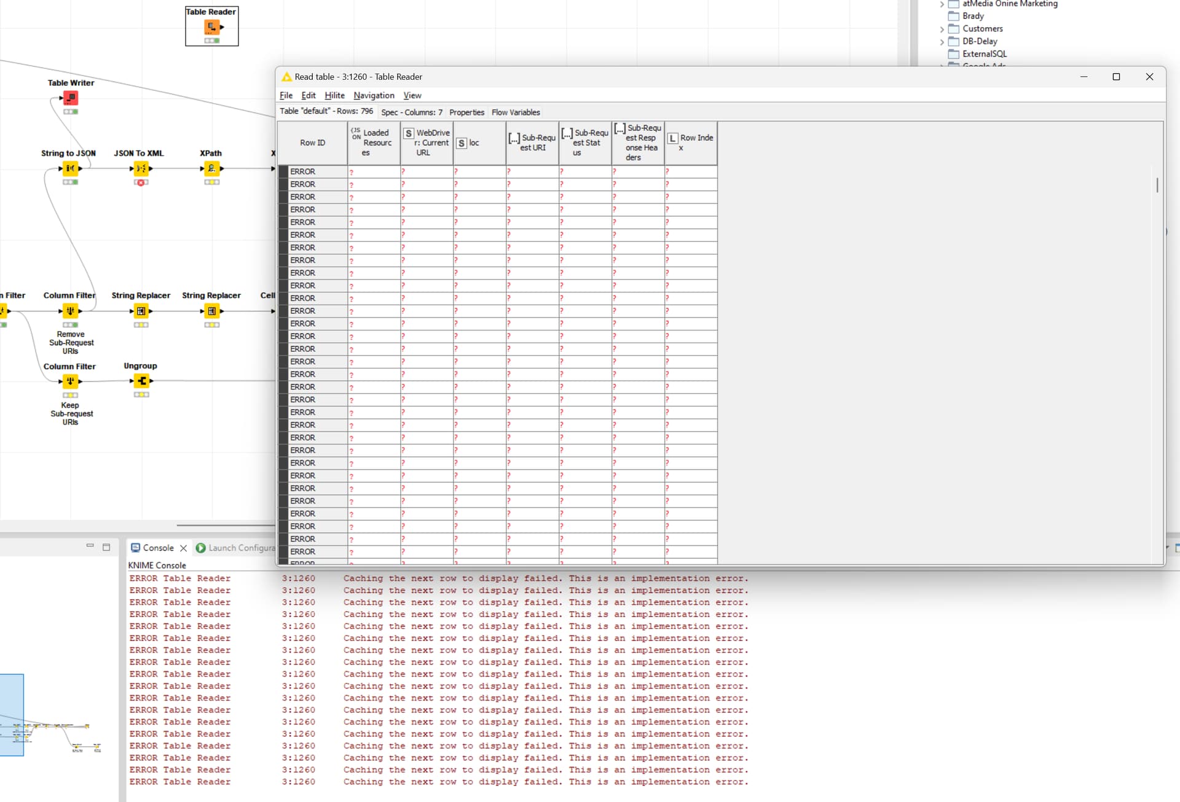
Task: Switch to the Flow Variables tab
Action: coord(516,112)
